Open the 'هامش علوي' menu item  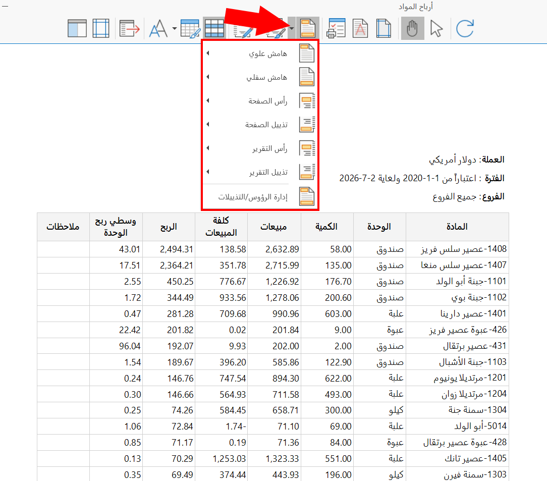260,54
